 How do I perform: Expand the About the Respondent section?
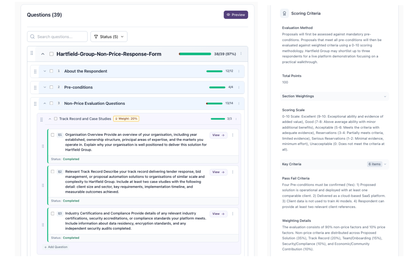[x=45, y=71]
